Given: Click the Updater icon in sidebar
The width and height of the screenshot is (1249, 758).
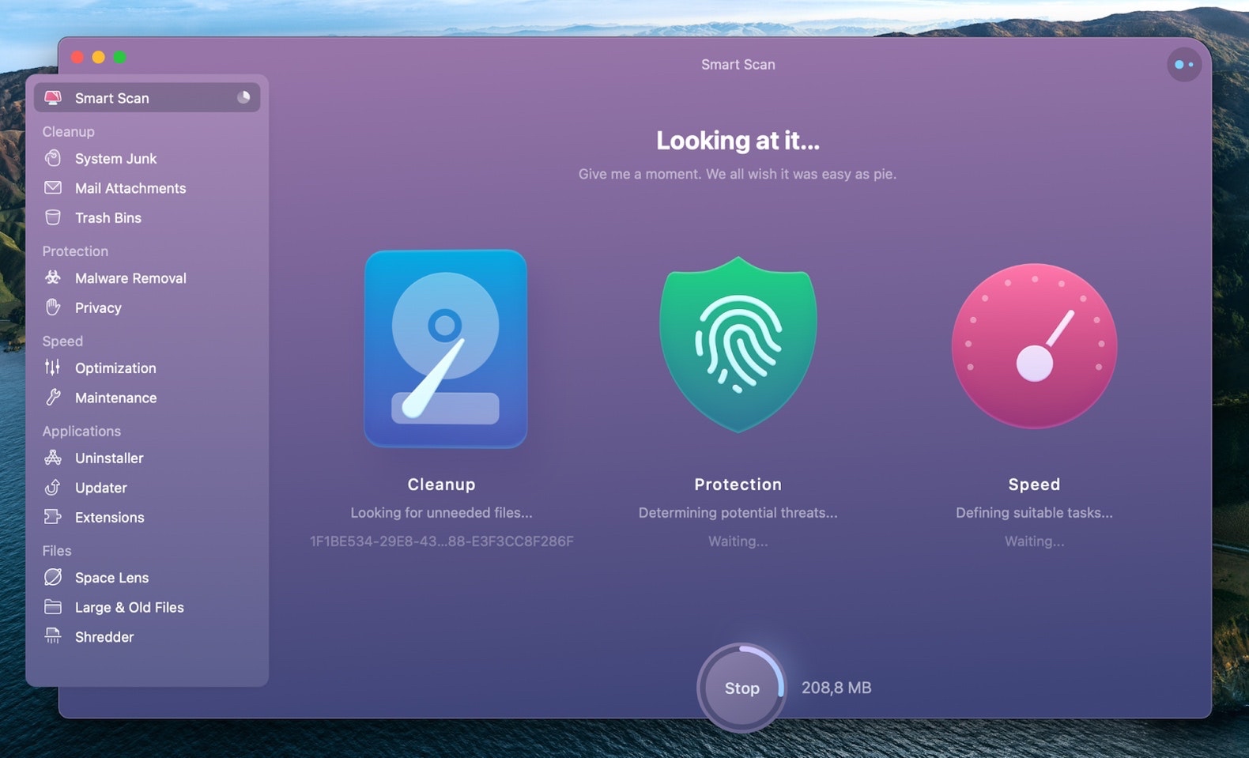Looking at the screenshot, I should tap(53, 488).
